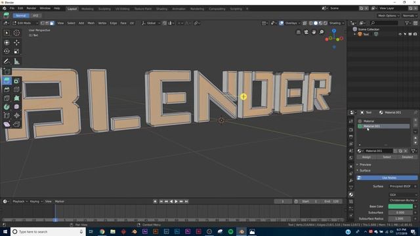Select the Extrude Region tool
Viewport: 420px width, 236px height.
[x=7, y=81]
